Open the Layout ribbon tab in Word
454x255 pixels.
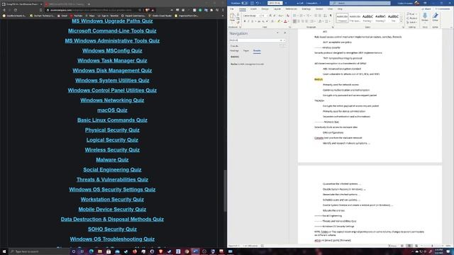pyautogui.click(x=277, y=9)
